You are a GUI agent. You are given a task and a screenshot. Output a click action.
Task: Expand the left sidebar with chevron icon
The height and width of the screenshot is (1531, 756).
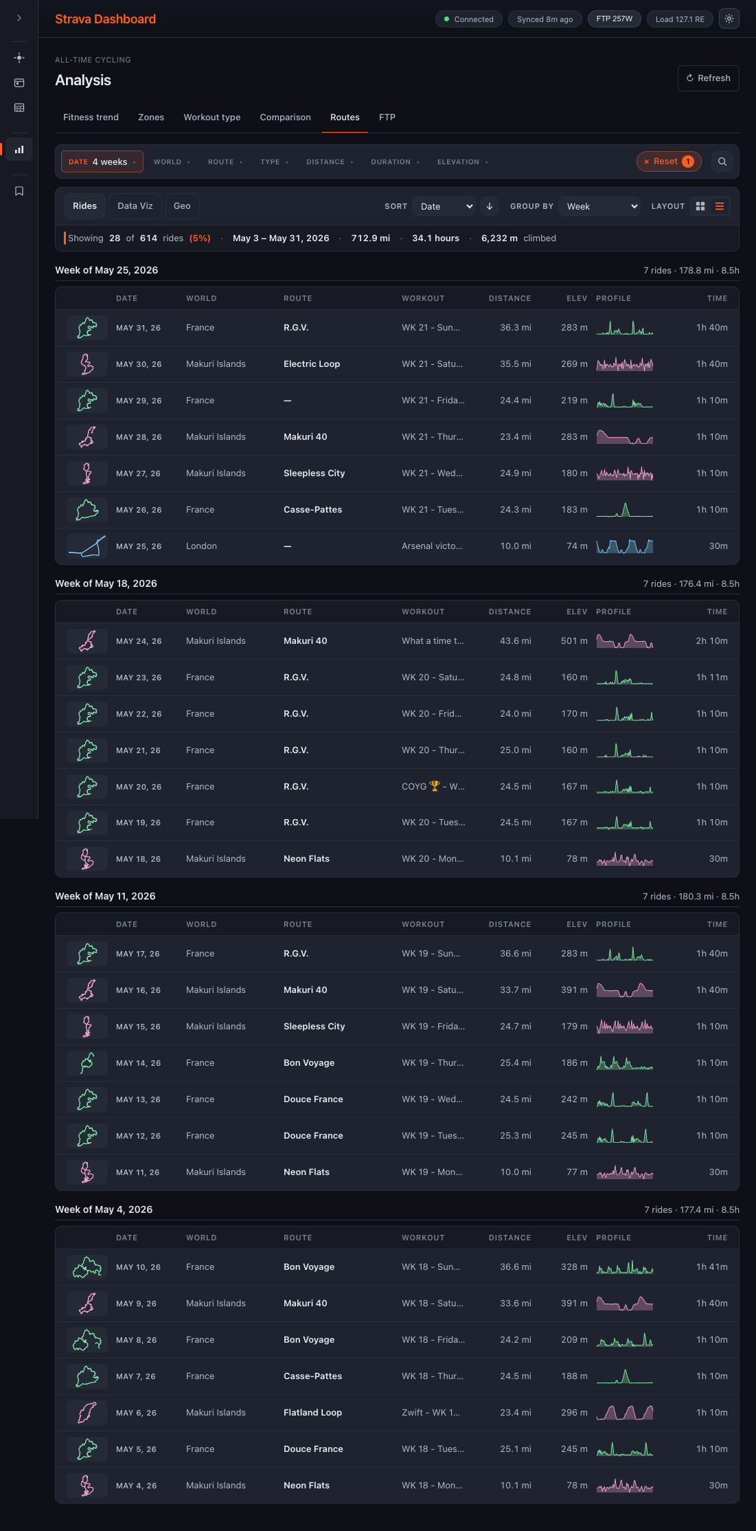tap(19, 18)
